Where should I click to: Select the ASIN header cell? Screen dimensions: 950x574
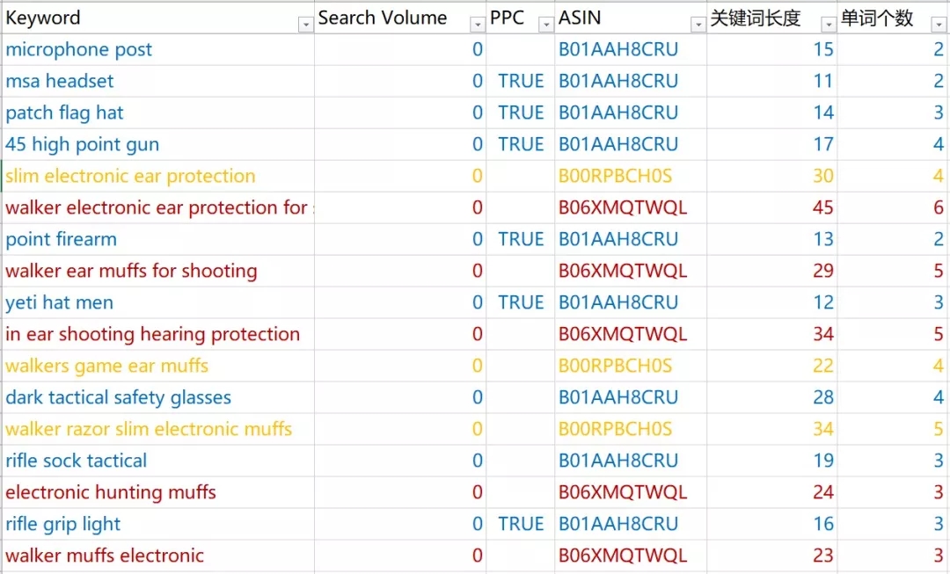[630, 18]
